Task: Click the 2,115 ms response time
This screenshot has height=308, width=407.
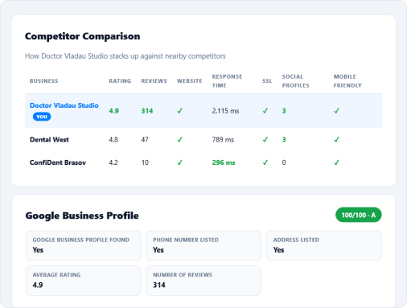Action: coord(225,111)
